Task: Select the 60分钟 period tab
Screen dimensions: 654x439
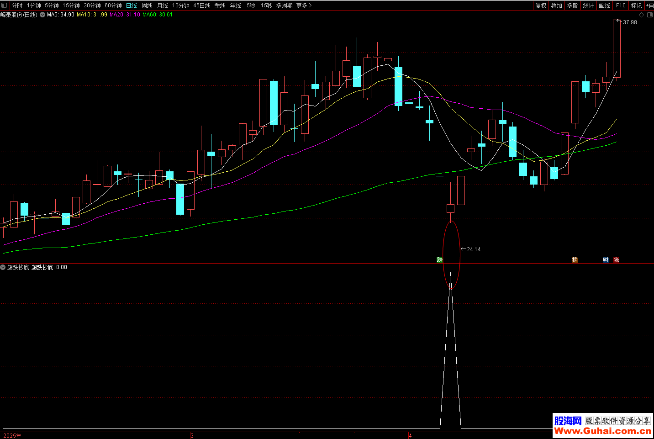Action: click(113, 5)
